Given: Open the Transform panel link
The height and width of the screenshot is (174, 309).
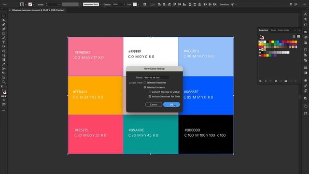Looking at the screenshot, I should tap(225, 4).
